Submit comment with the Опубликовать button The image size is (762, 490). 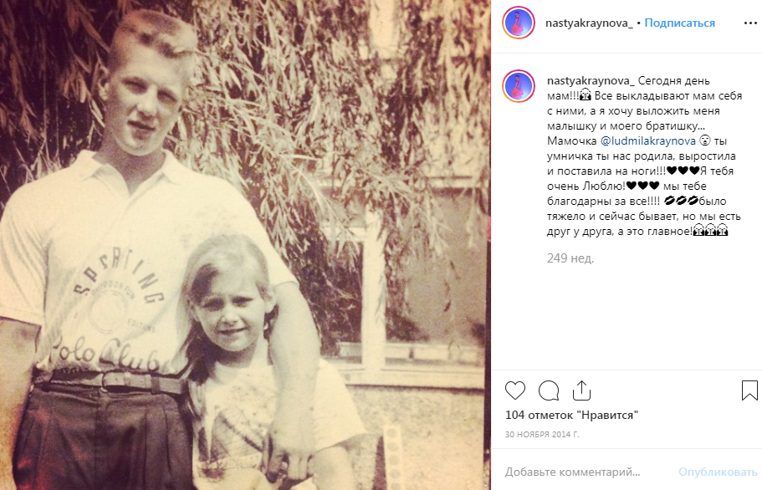point(718,472)
